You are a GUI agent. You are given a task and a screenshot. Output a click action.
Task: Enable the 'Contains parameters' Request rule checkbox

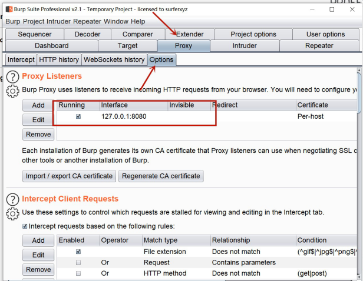78,262
